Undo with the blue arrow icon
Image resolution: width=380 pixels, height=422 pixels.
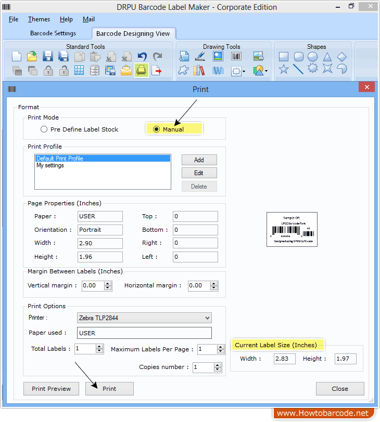[142, 57]
